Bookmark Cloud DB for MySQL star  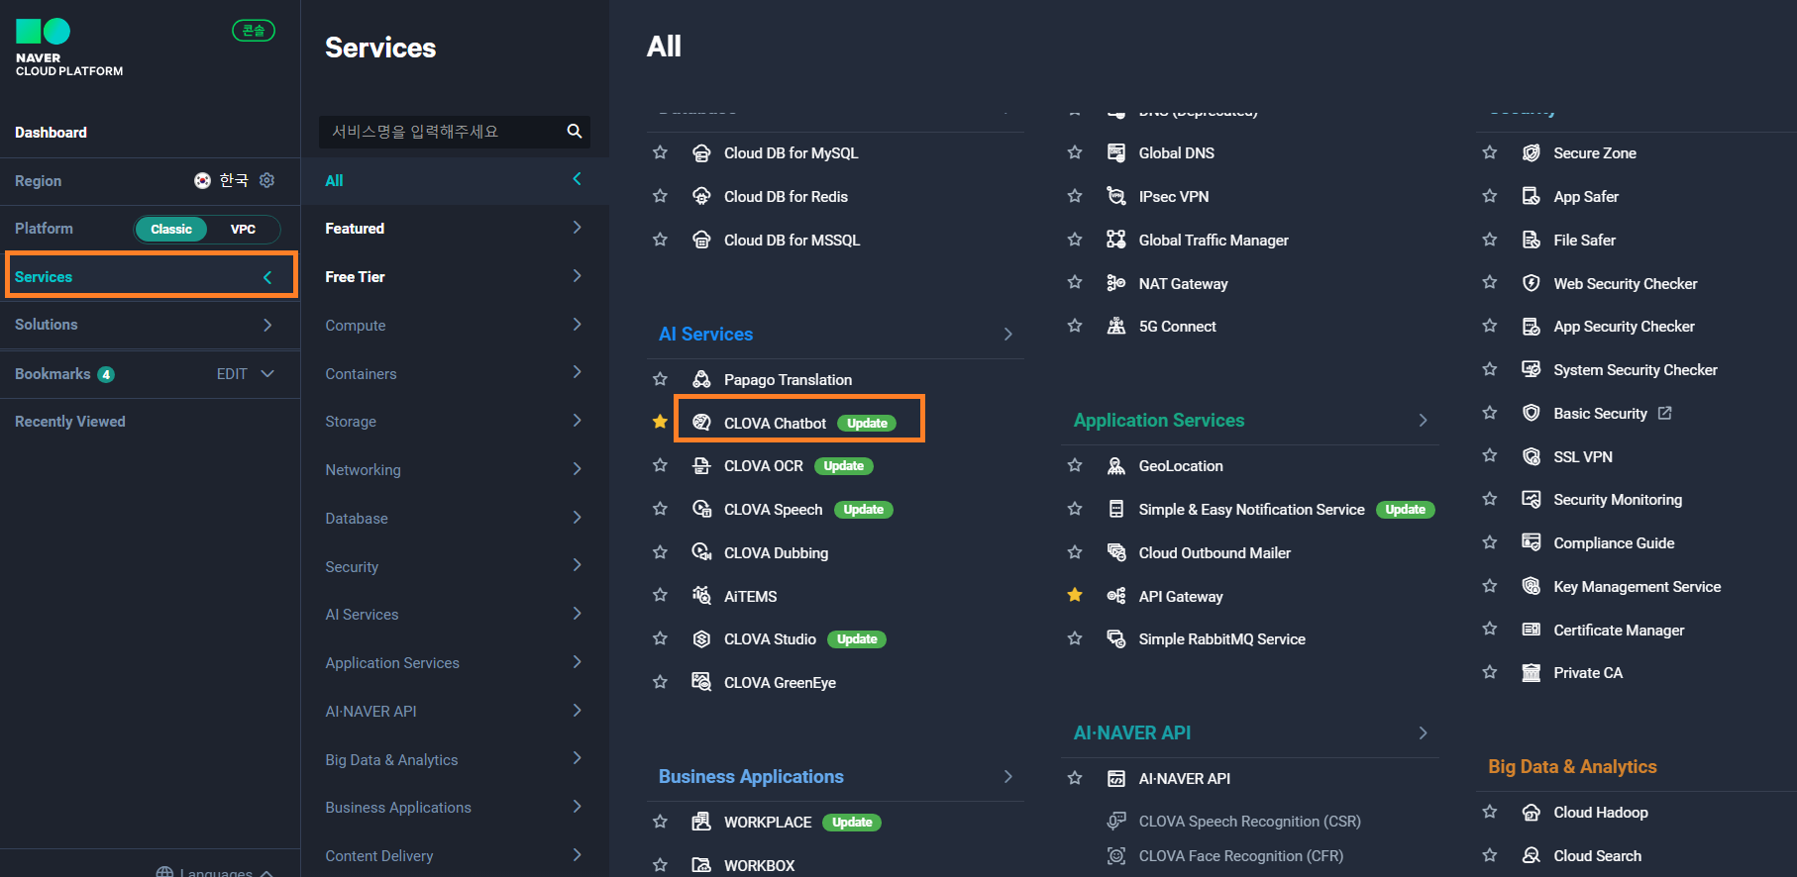(x=660, y=152)
